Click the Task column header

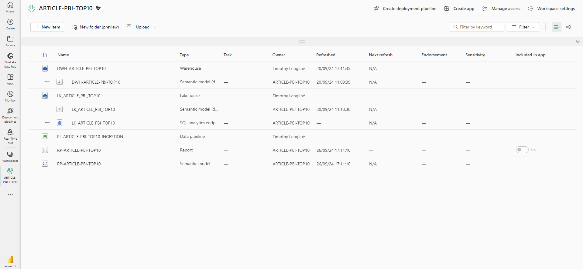tap(228, 55)
